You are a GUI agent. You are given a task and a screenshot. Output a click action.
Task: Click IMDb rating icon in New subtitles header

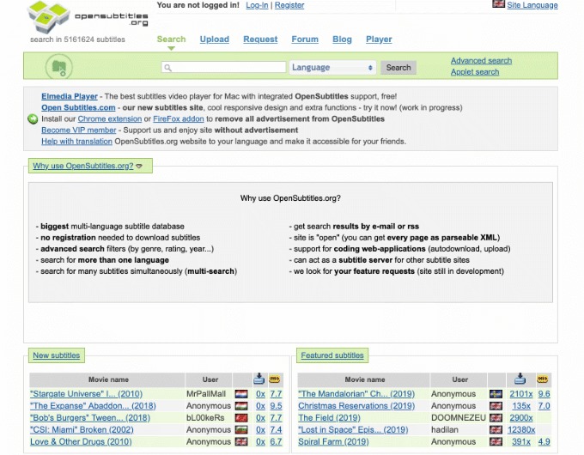pyautogui.click(x=275, y=379)
